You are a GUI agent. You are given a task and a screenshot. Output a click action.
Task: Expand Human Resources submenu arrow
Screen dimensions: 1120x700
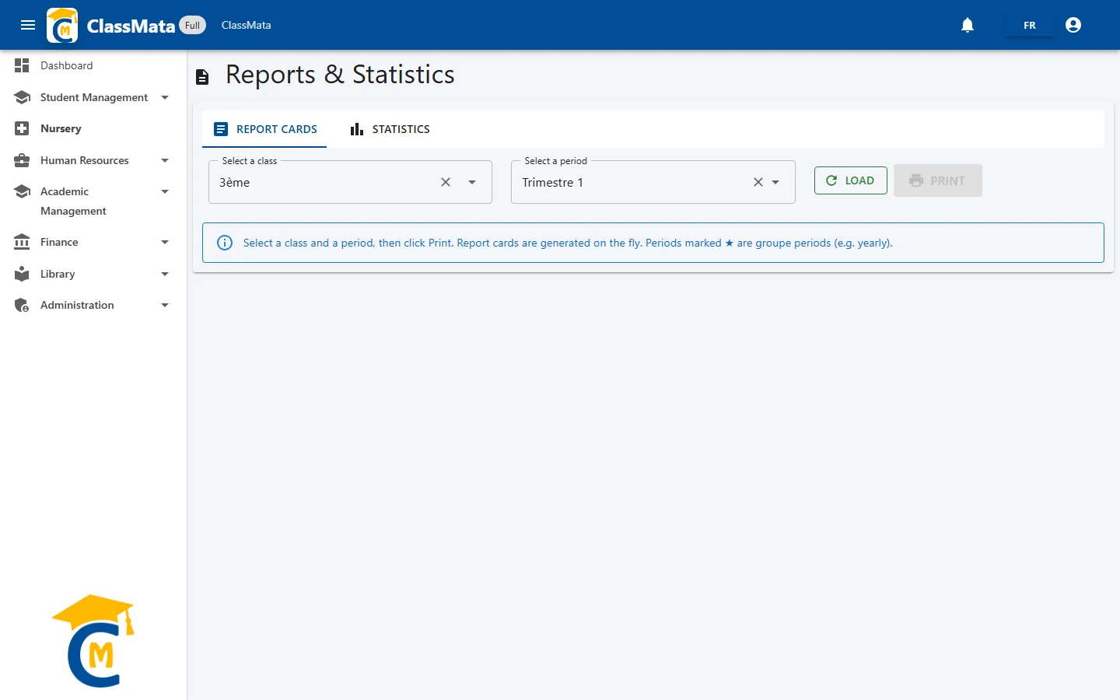click(165, 160)
